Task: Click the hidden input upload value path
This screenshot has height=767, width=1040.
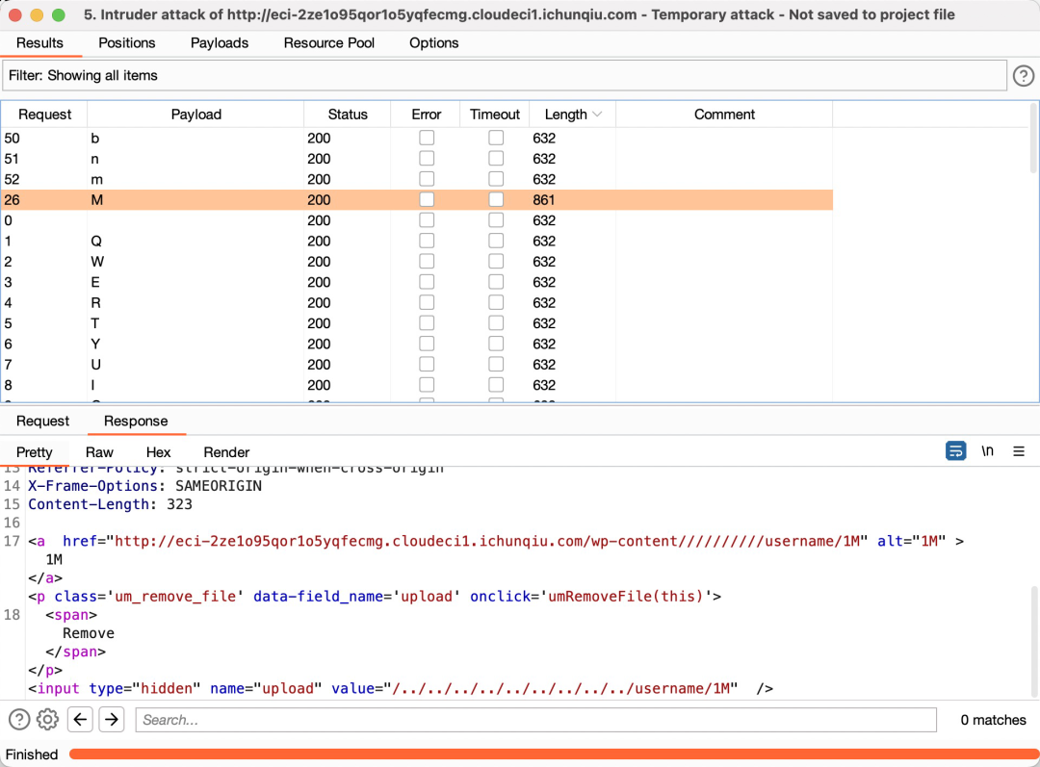Action: (x=561, y=688)
